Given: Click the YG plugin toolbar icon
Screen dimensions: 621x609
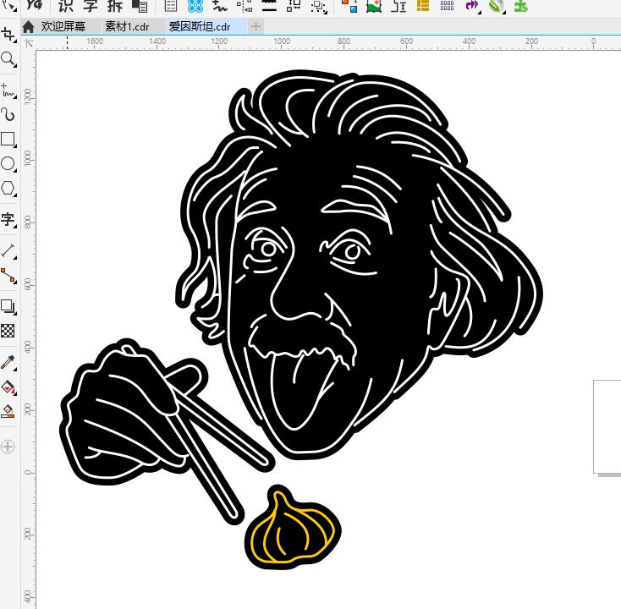Looking at the screenshot, I should (35, 6).
